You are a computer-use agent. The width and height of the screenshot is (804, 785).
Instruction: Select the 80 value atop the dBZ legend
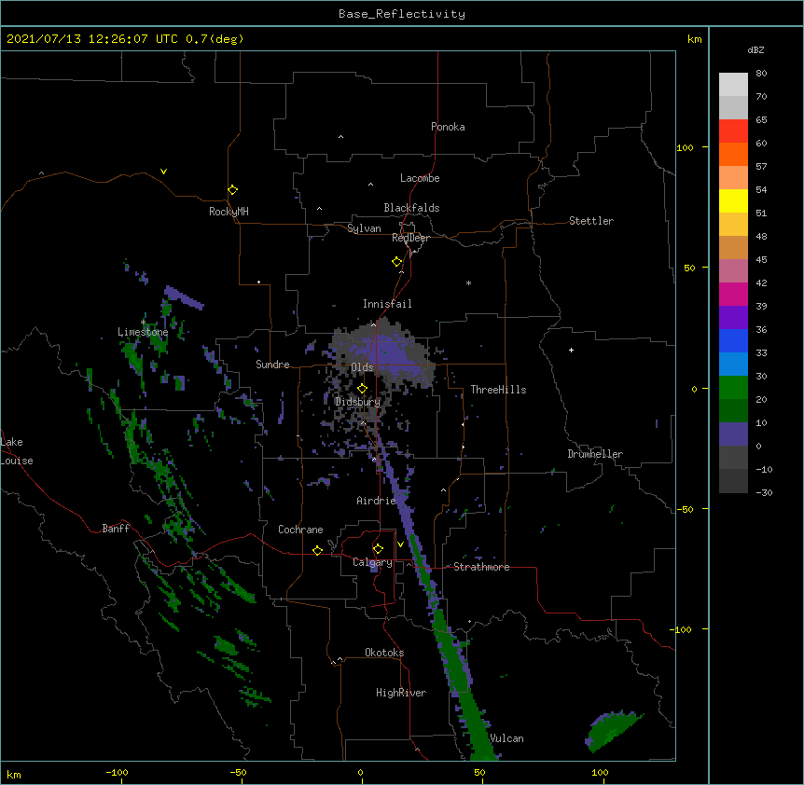coord(761,74)
